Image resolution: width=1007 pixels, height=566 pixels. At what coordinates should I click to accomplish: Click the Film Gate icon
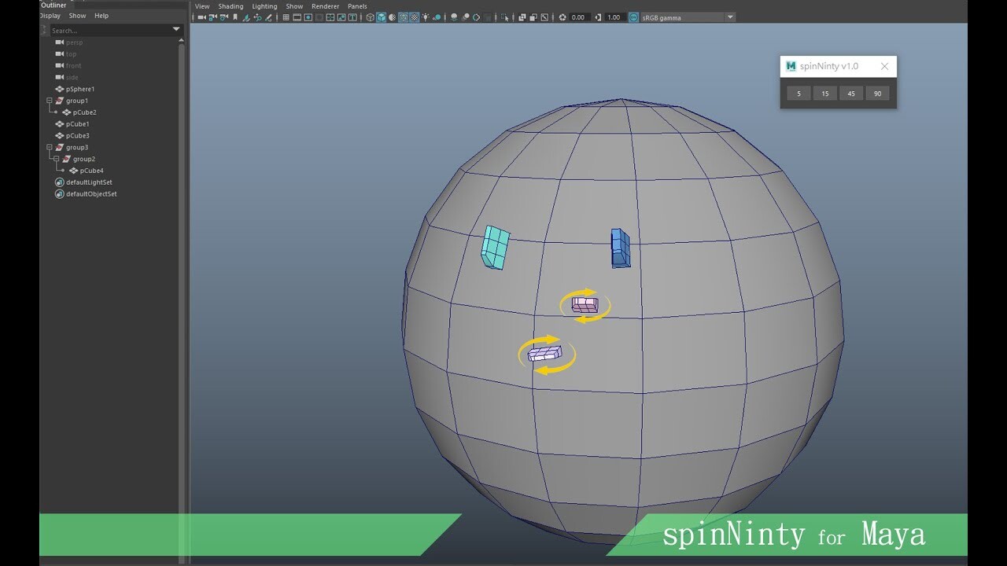[x=297, y=17]
